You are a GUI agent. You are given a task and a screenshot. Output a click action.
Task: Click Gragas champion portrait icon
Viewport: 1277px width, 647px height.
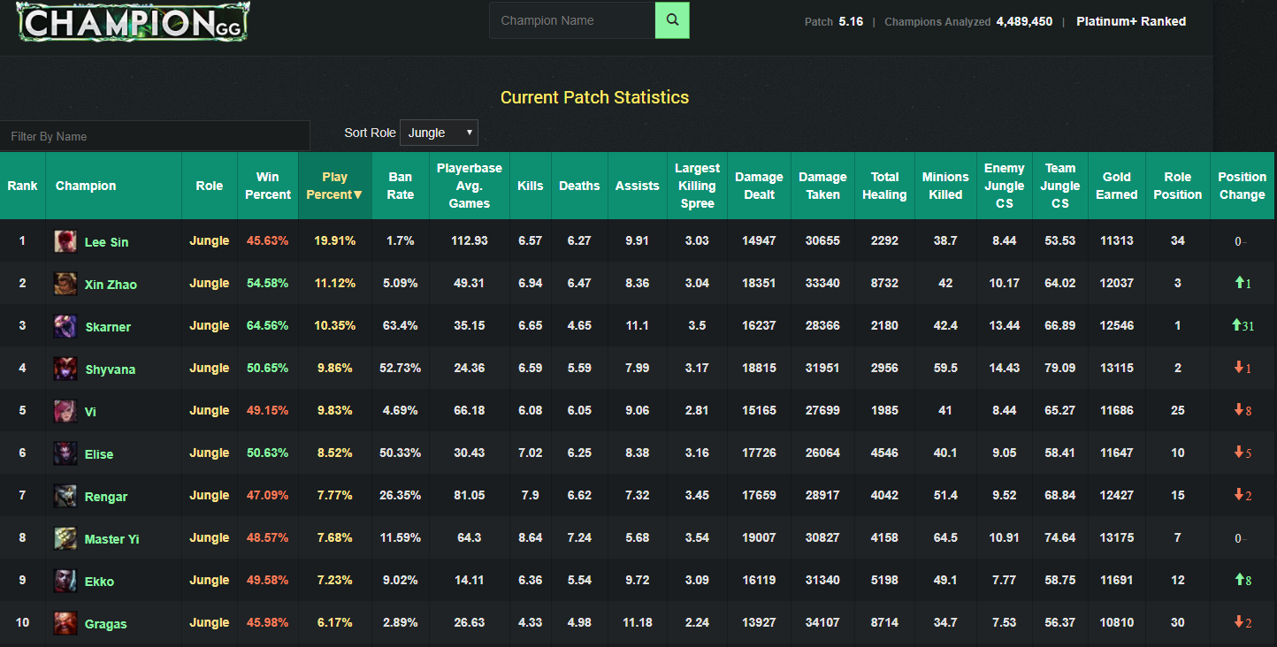65,623
